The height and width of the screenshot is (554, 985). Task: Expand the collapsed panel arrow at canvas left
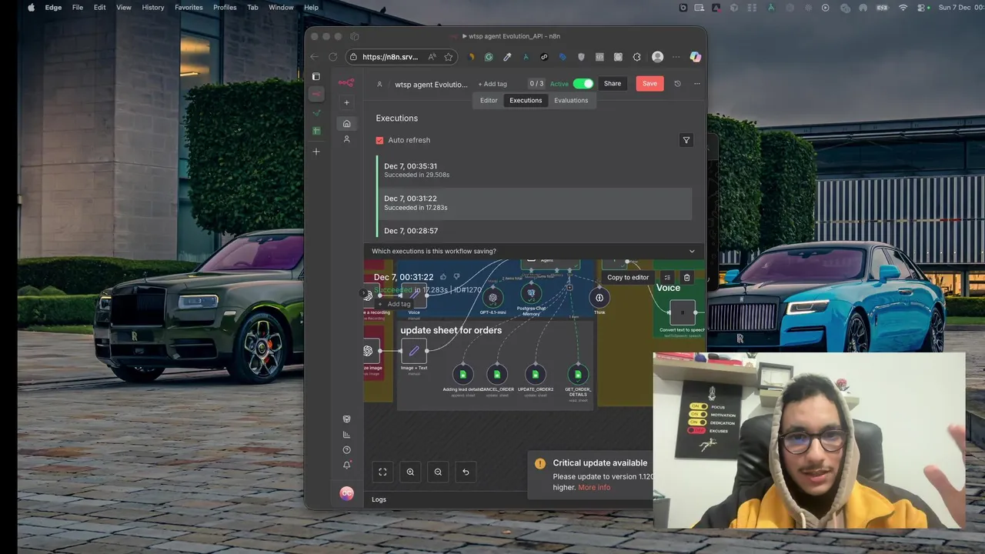364,292
